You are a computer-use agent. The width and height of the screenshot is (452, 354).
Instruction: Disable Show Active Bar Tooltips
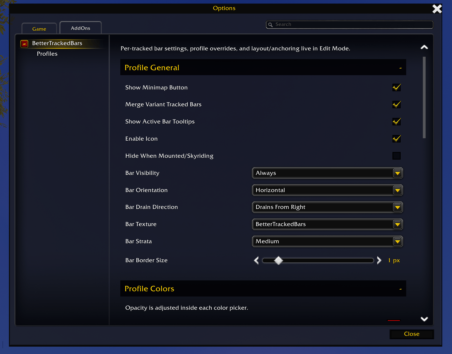396,122
